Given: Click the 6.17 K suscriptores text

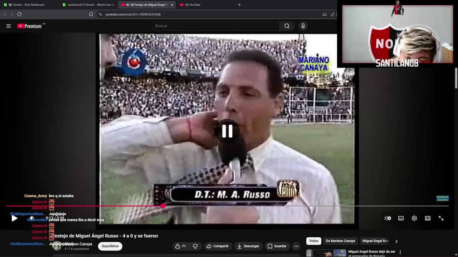Looking at the screenshot, I should [77, 249].
